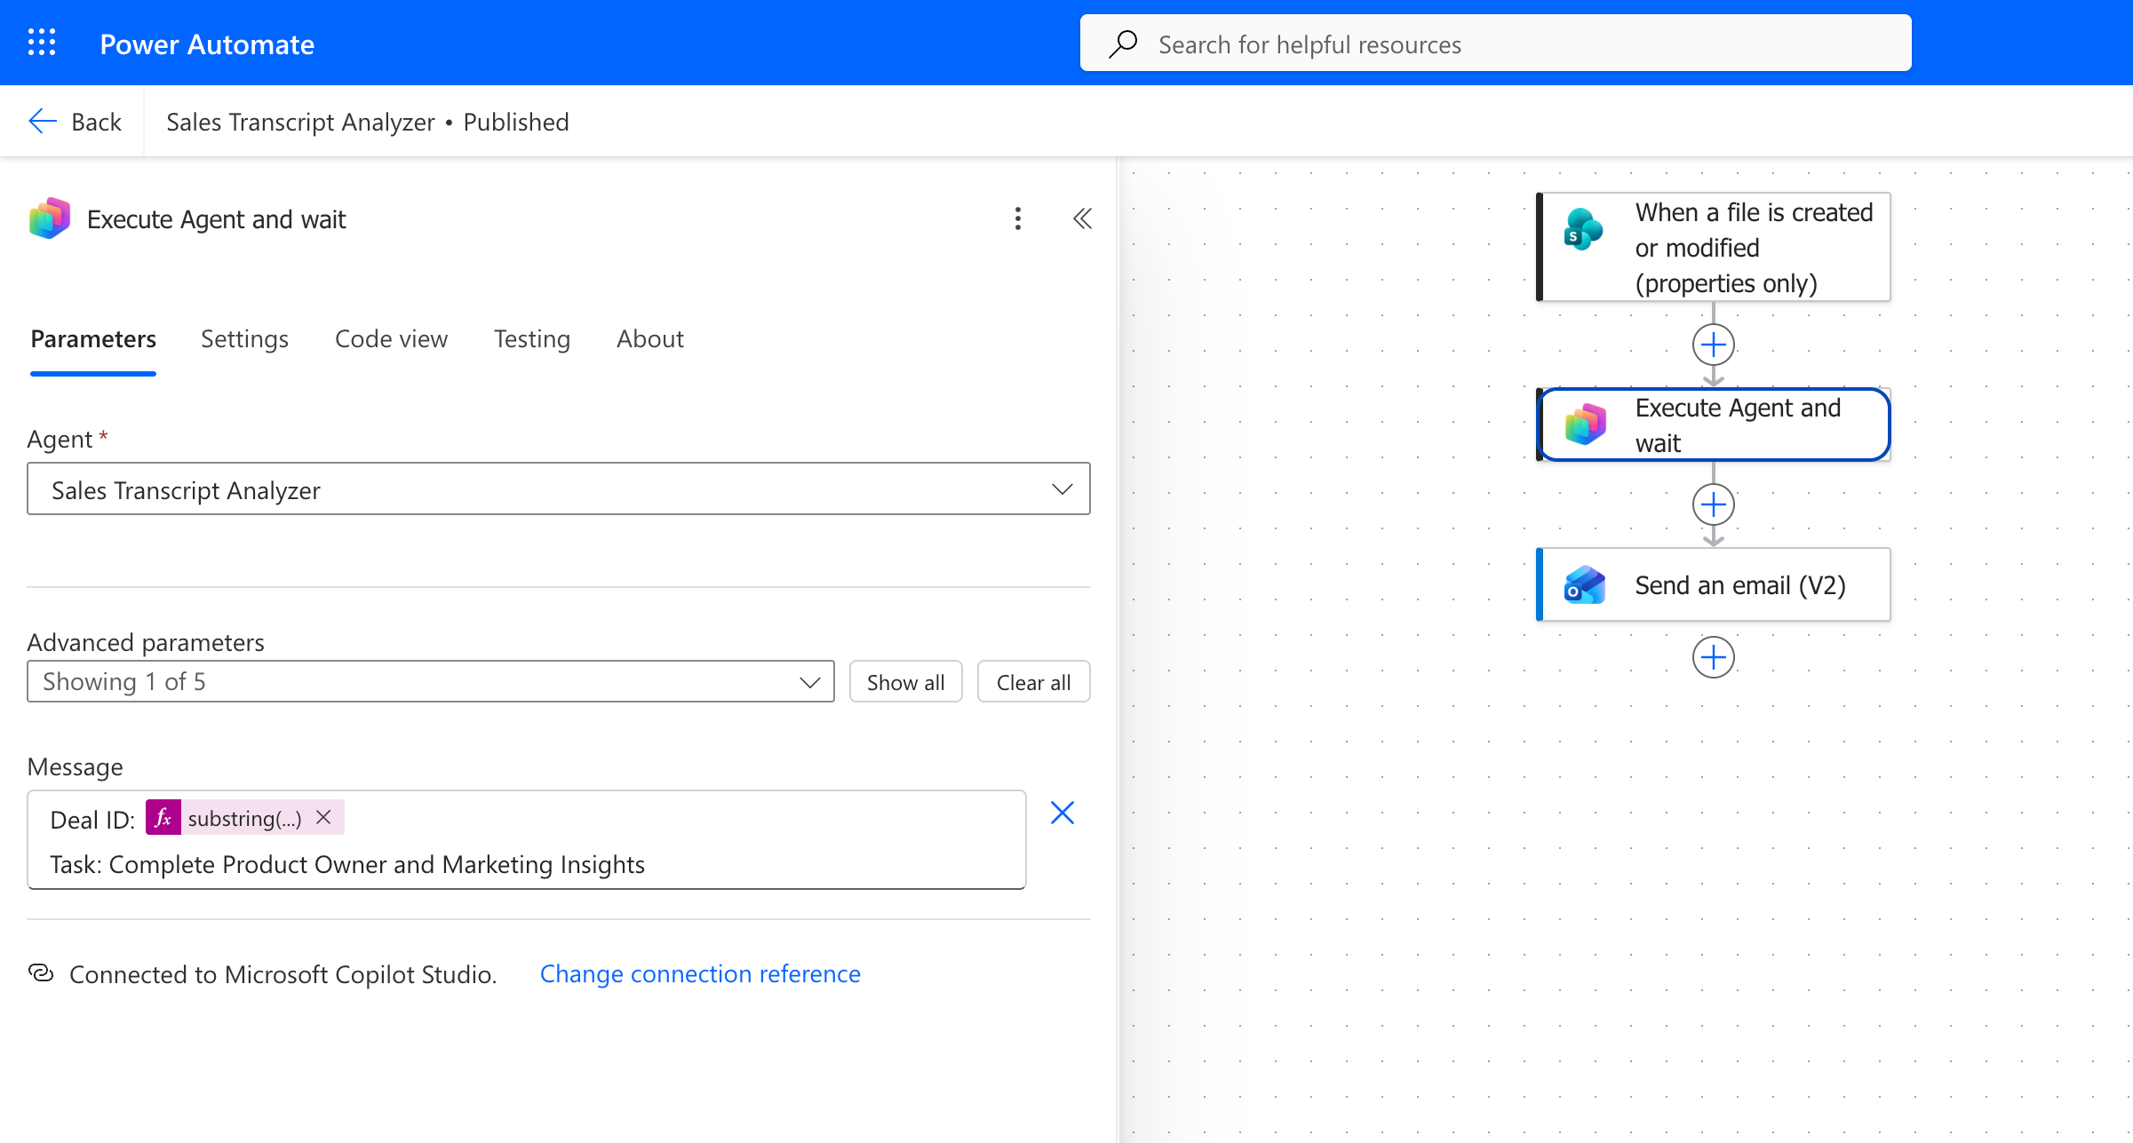Click Copilot icon on Execute Agent card
The height and width of the screenshot is (1143, 2133).
pyautogui.click(x=1586, y=425)
